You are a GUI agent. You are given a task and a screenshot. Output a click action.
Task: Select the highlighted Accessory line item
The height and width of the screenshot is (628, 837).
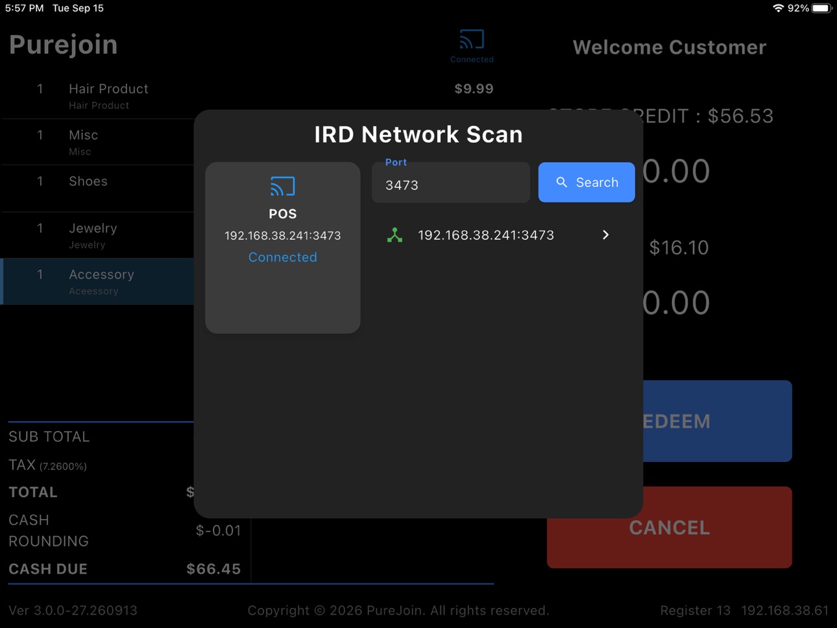click(x=97, y=282)
